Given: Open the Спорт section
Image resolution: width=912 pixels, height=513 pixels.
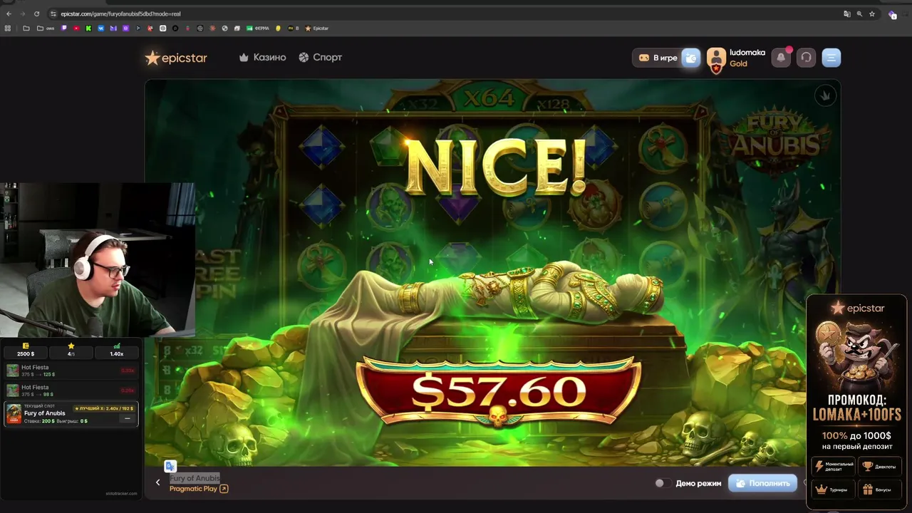Looking at the screenshot, I should tap(321, 57).
